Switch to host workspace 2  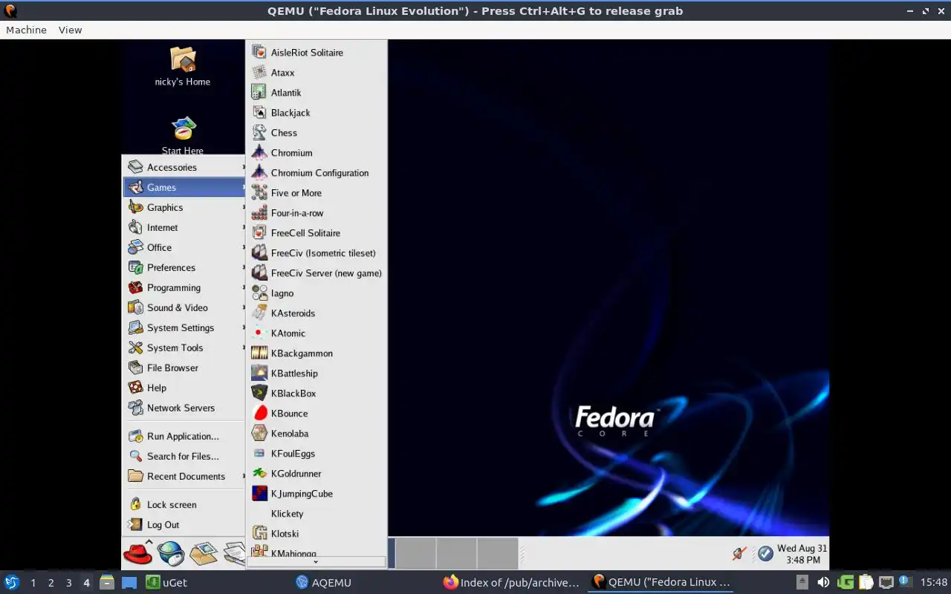tap(51, 583)
